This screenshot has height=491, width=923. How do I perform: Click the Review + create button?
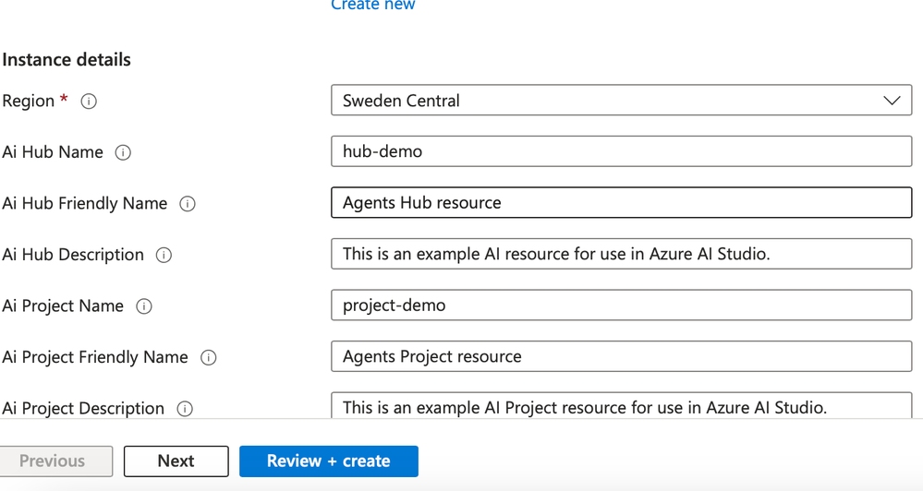coord(328,461)
